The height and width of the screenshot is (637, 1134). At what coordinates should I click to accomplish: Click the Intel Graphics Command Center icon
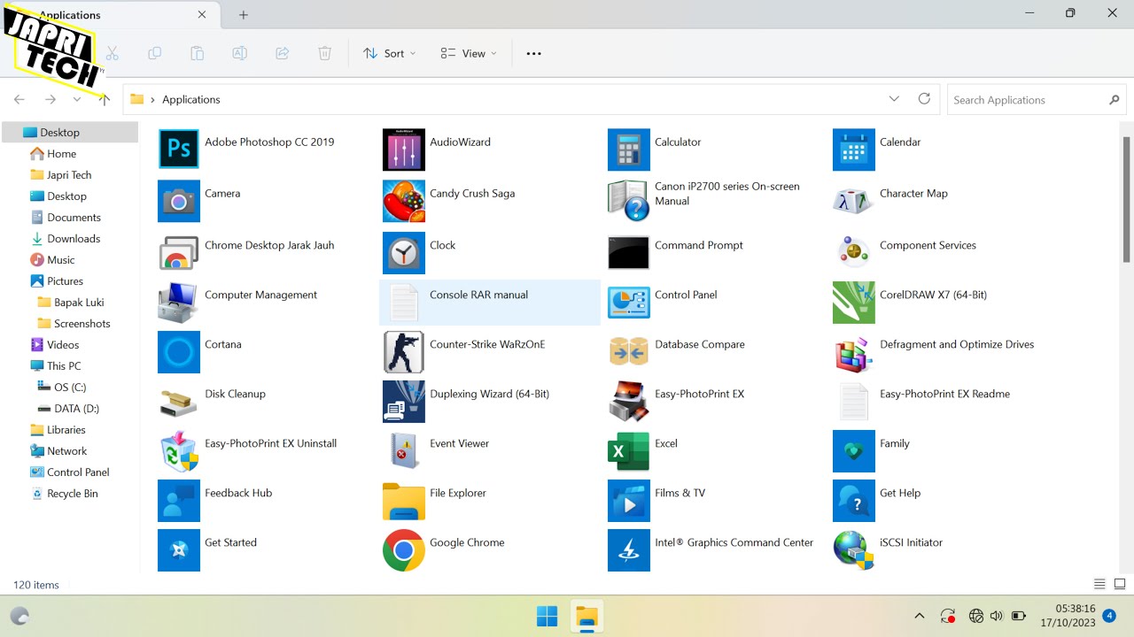tap(629, 550)
